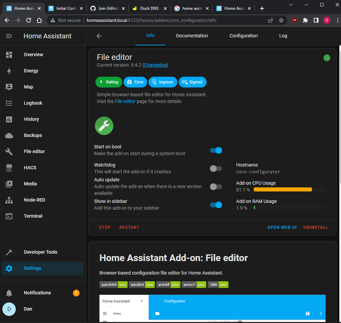Open the uBlock Origin extension icon
The height and width of the screenshot is (323, 341).
click(x=294, y=20)
